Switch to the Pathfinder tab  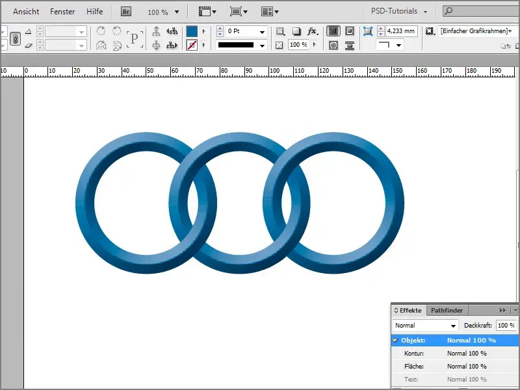(447, 311)
